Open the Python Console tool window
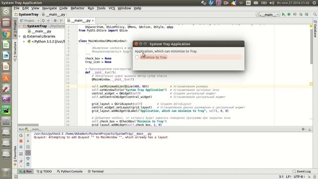Screen dimensions: 318x179 coord(70,171)
